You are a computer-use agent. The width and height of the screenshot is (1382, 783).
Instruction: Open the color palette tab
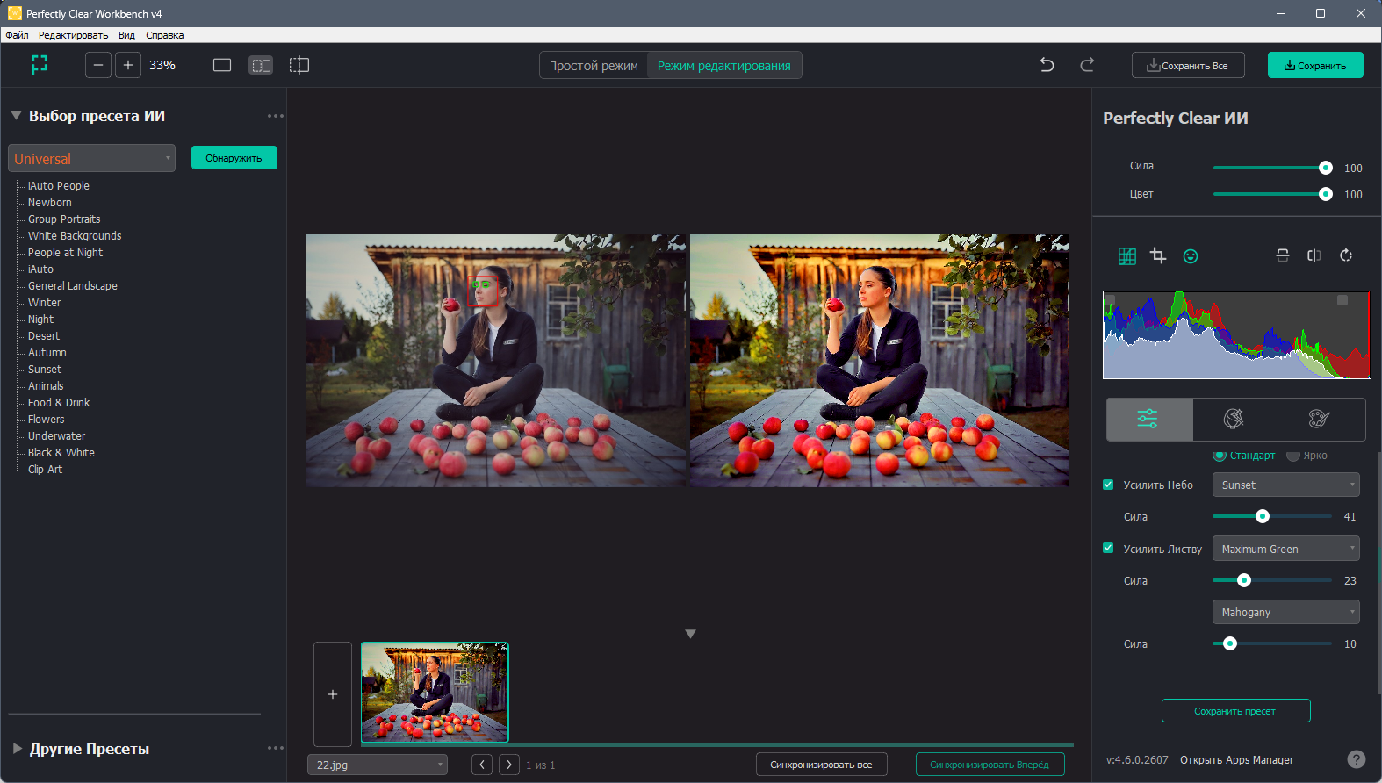point(1319,419)
